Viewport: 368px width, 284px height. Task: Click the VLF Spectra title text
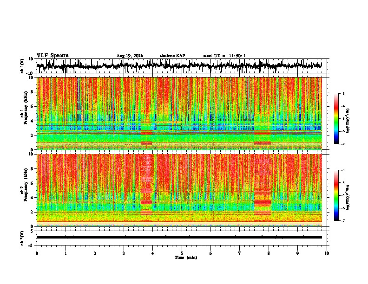(53, 56)
